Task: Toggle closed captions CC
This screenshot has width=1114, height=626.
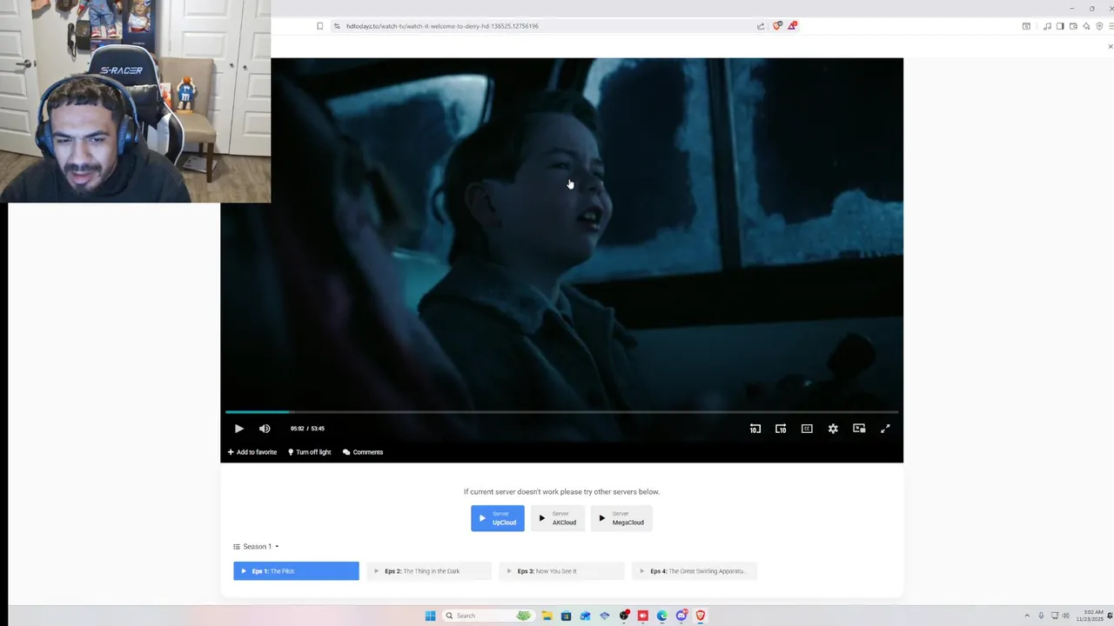Action: [807, 429]
